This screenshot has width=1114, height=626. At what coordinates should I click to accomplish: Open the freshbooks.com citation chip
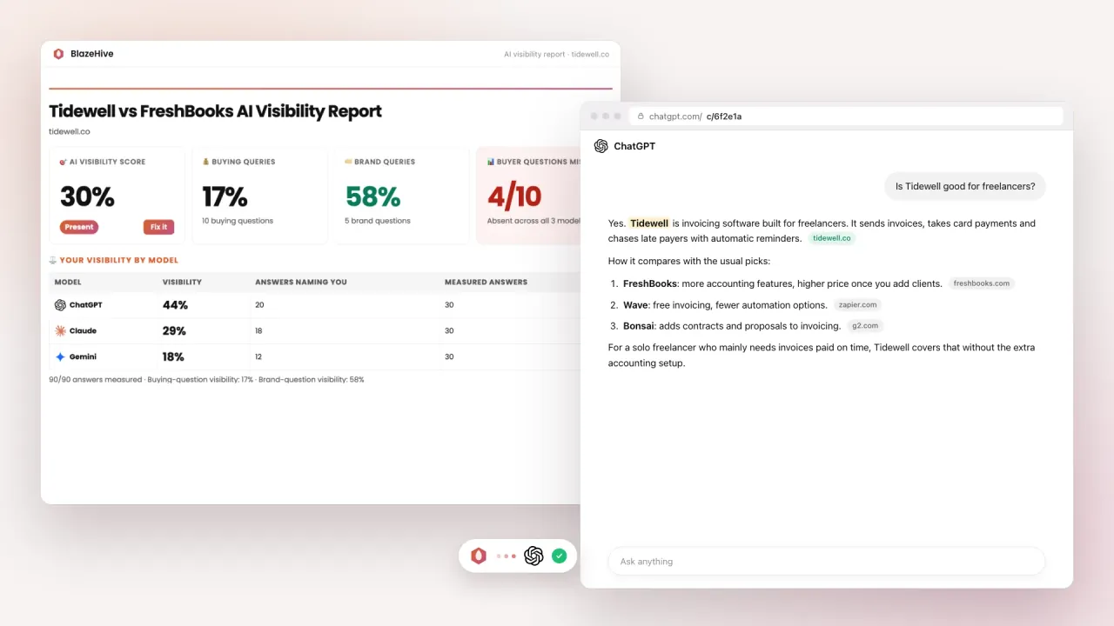[982, 283]
